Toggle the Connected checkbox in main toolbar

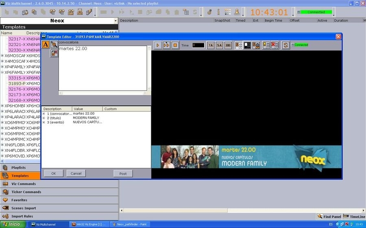tap(298, 12)
